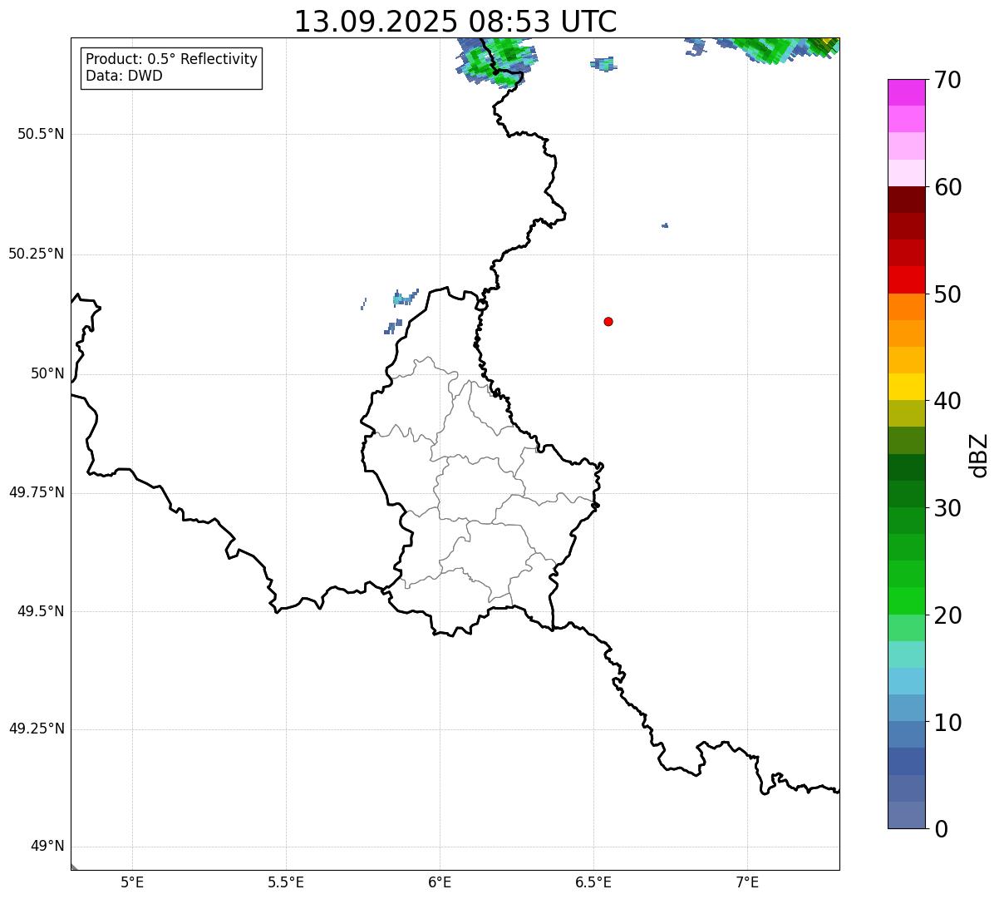
Task: Click the "Product: 0.5° Reflectivity" label
Action: coord(171,60)
